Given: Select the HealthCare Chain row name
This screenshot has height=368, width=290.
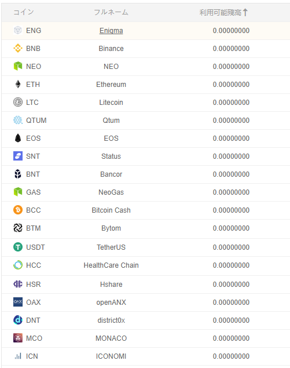Looking at the screenshot, I should [x=111, y=265].
